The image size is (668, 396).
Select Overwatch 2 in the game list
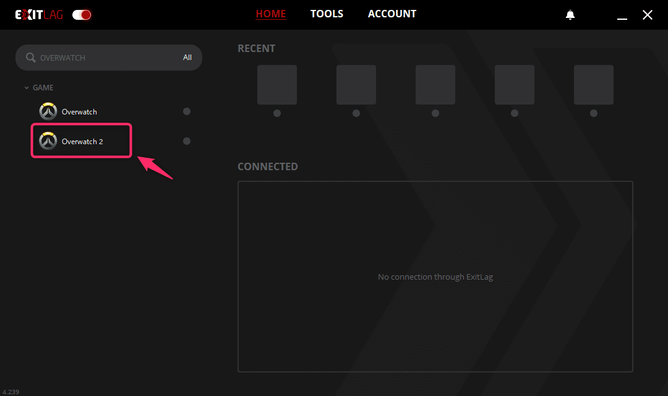click(x=82, y=142)
